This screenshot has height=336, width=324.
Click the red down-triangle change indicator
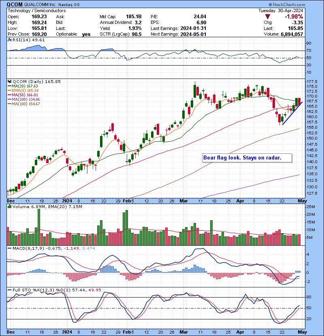(x=267, y=17)
